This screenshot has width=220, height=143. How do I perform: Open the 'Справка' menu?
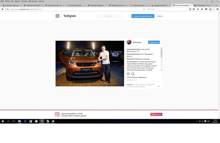(41, 1)
